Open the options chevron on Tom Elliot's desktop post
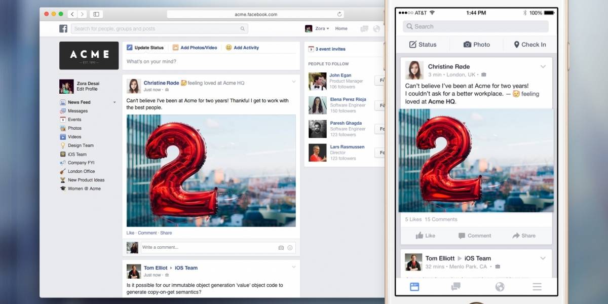The image size is (608, 304). point(293,267)
